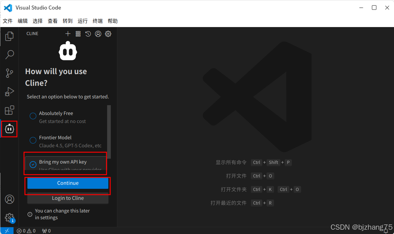Open the Run and Debug icon

click(x=9, y=91)
